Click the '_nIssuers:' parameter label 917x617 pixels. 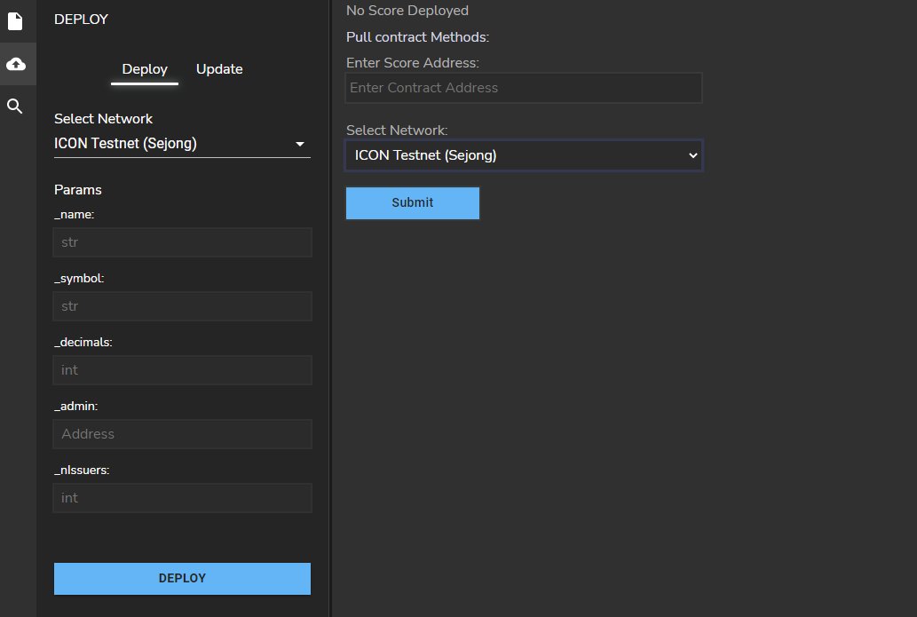tap(82, 471)
